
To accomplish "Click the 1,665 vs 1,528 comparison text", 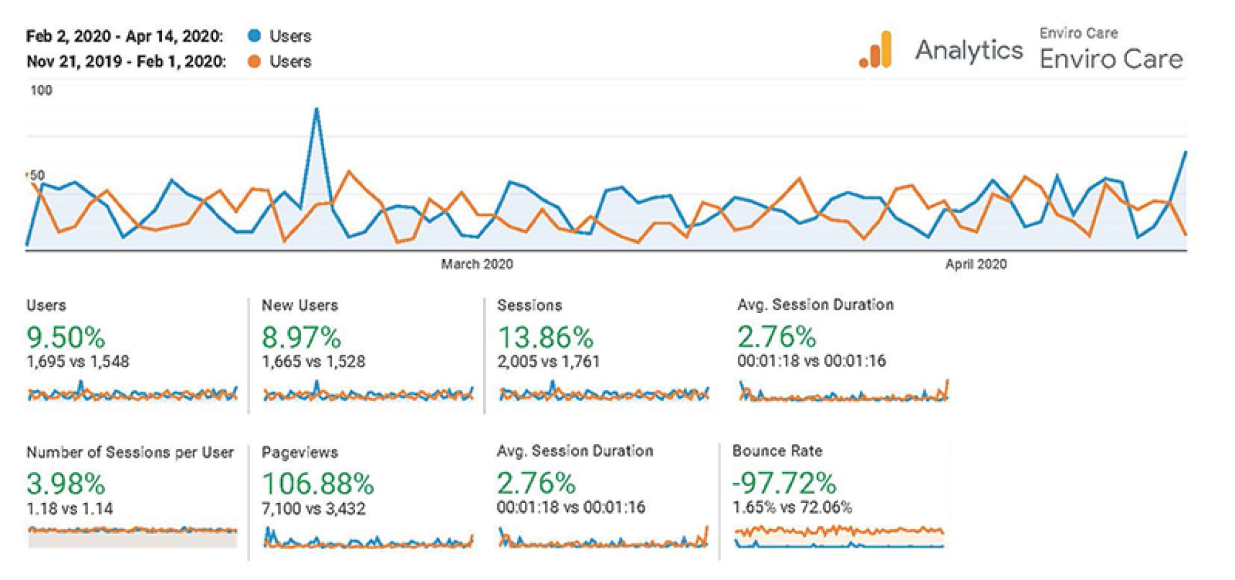I will 313,362.
